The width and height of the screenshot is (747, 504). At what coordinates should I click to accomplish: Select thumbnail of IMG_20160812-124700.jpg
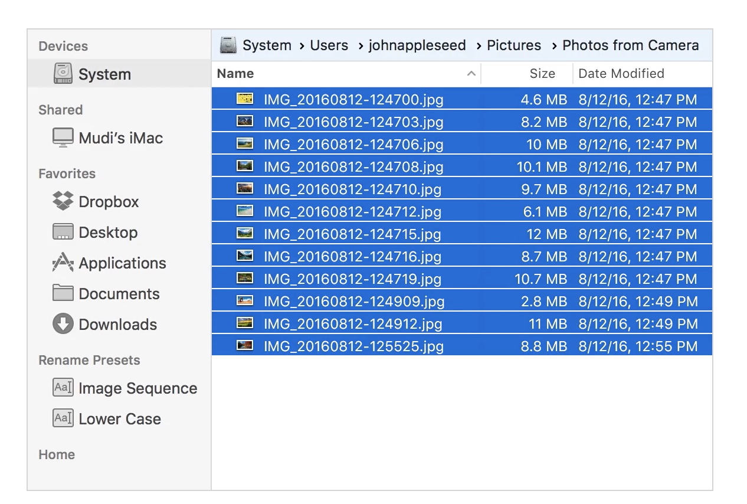(245, 99)
